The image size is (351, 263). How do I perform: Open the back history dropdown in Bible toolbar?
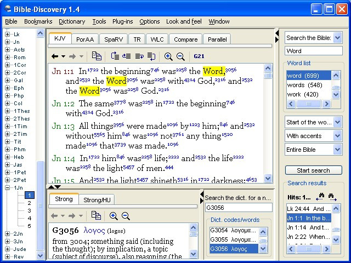click(64, 56)
